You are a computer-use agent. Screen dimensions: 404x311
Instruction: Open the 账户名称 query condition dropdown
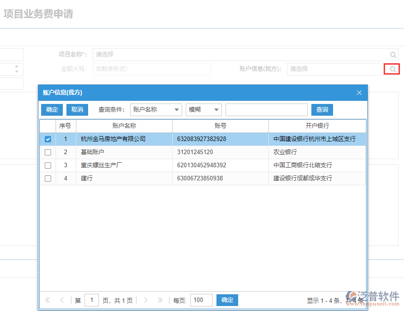[x=155, y=109]
